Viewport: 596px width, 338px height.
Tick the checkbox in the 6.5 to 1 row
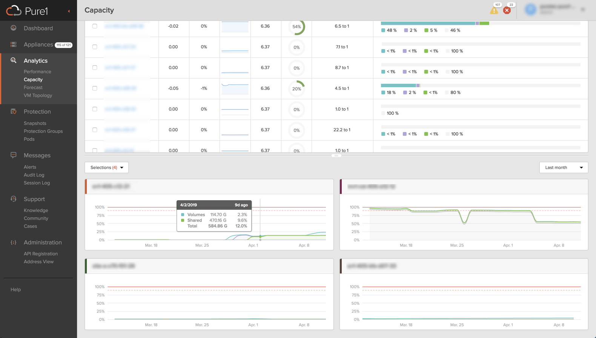[x=95, y=26]
